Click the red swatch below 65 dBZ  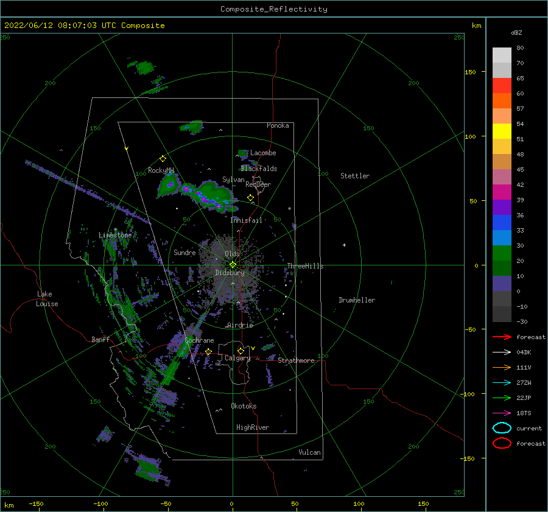tap(502, 86)
